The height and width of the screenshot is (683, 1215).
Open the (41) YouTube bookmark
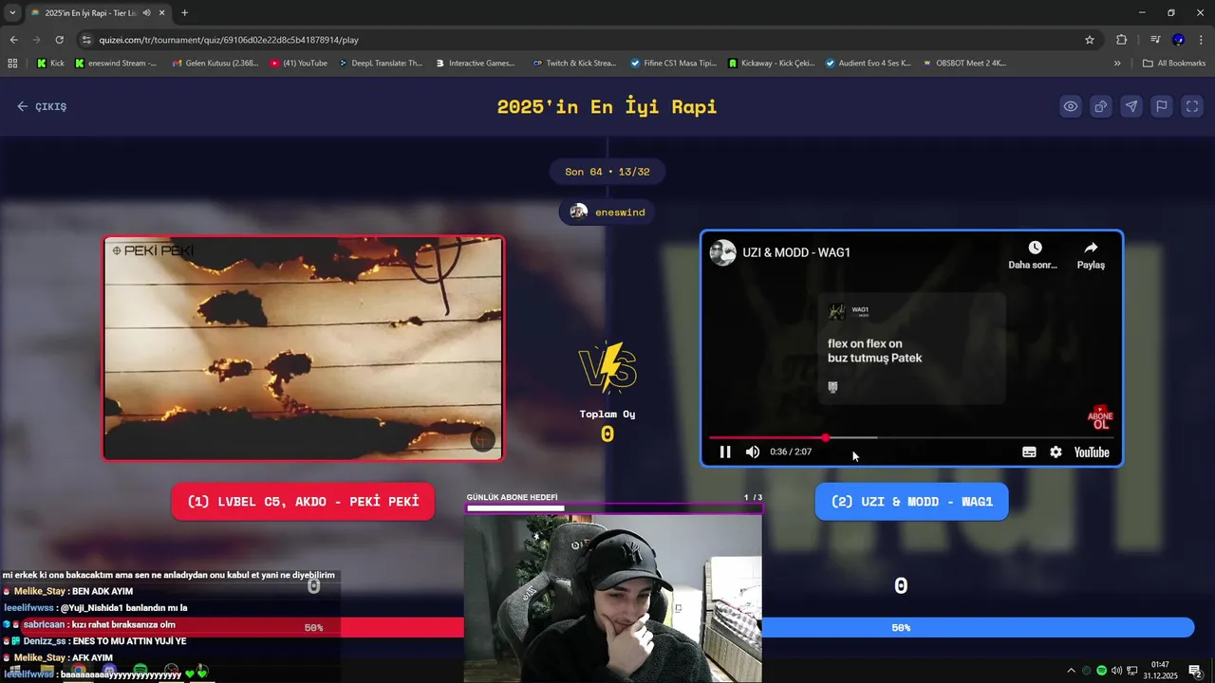point(299,64)
